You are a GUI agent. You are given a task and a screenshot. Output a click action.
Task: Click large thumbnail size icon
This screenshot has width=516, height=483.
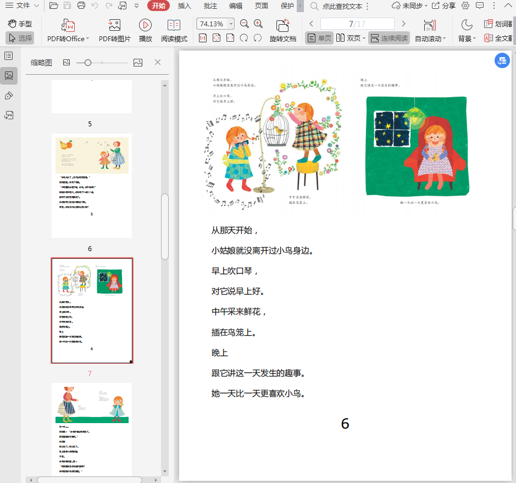coord(138,63)
